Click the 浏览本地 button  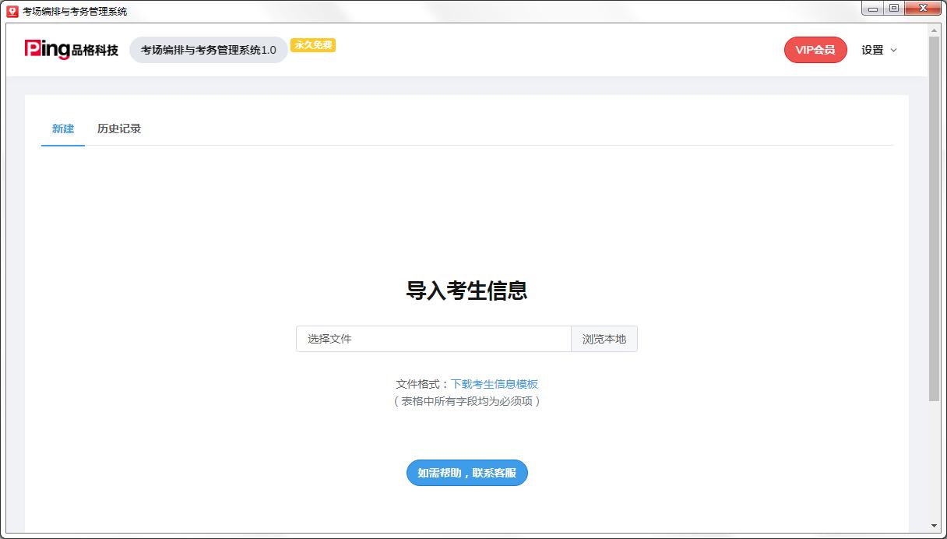tap(604, 339)
